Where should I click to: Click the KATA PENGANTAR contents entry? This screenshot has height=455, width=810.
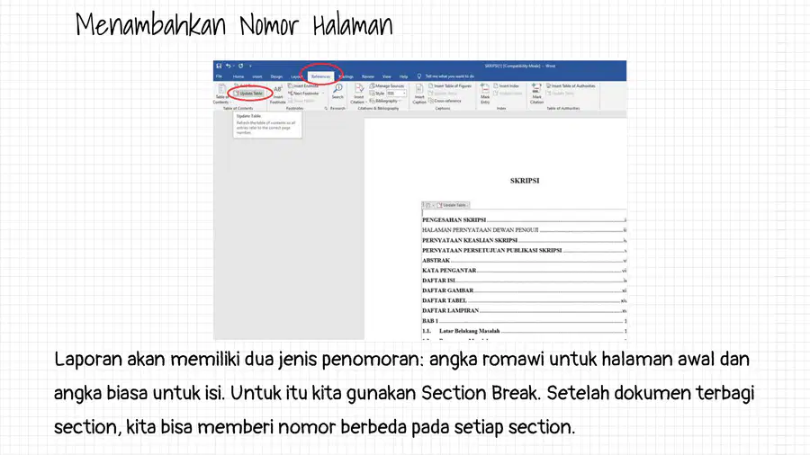524,271
